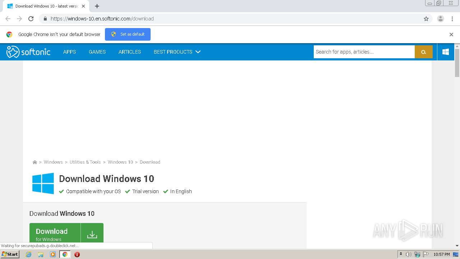Screen dimensions: 460x259
Task: Click the show desktop button
Action: tap(456, 254)
